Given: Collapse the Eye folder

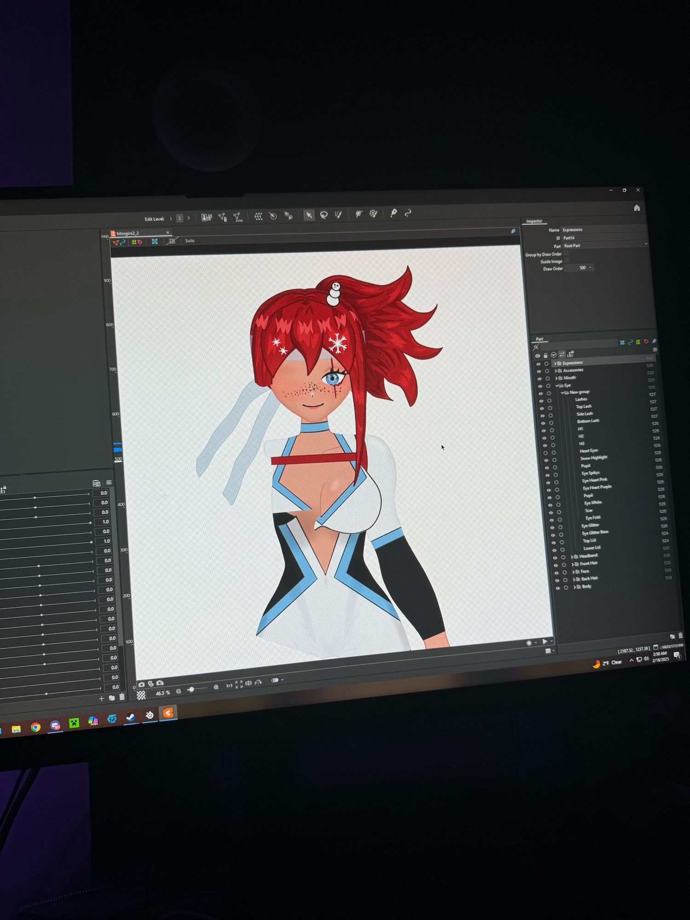Looking at the screenshot, I should pos(557,386).
